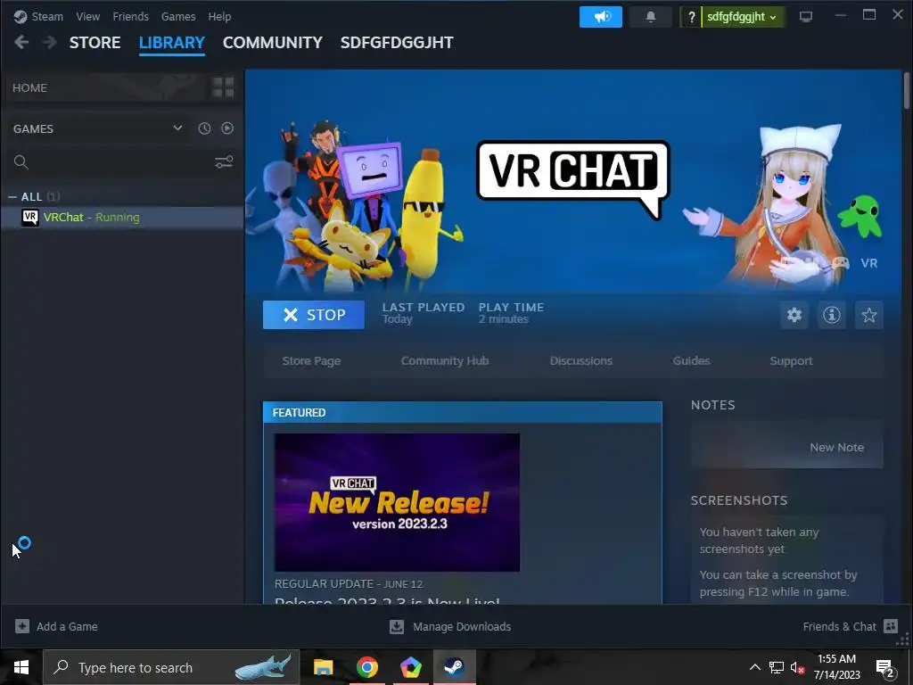Open the network status tray icon
Viewport: 913px width, 685px height.
click(x=777, y=667)
